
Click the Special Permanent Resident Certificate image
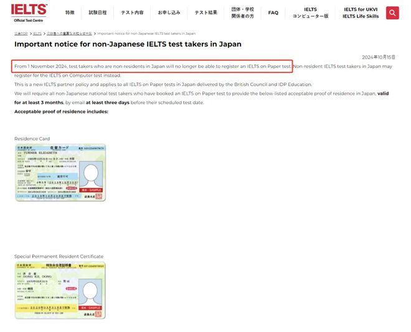tap(60, 290)
